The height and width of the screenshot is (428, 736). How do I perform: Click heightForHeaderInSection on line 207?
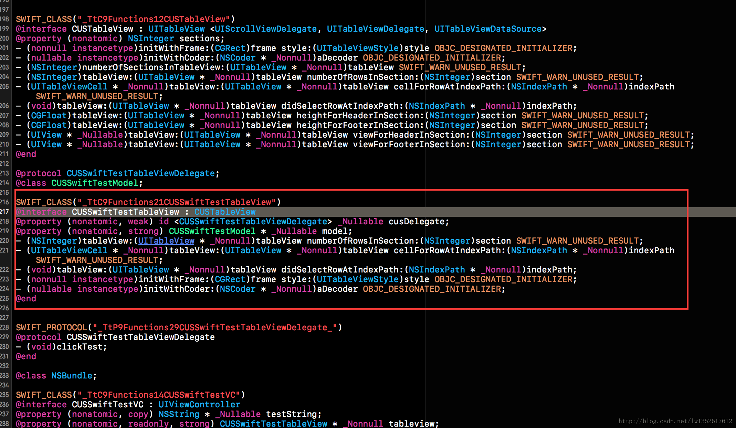(358, 116)
